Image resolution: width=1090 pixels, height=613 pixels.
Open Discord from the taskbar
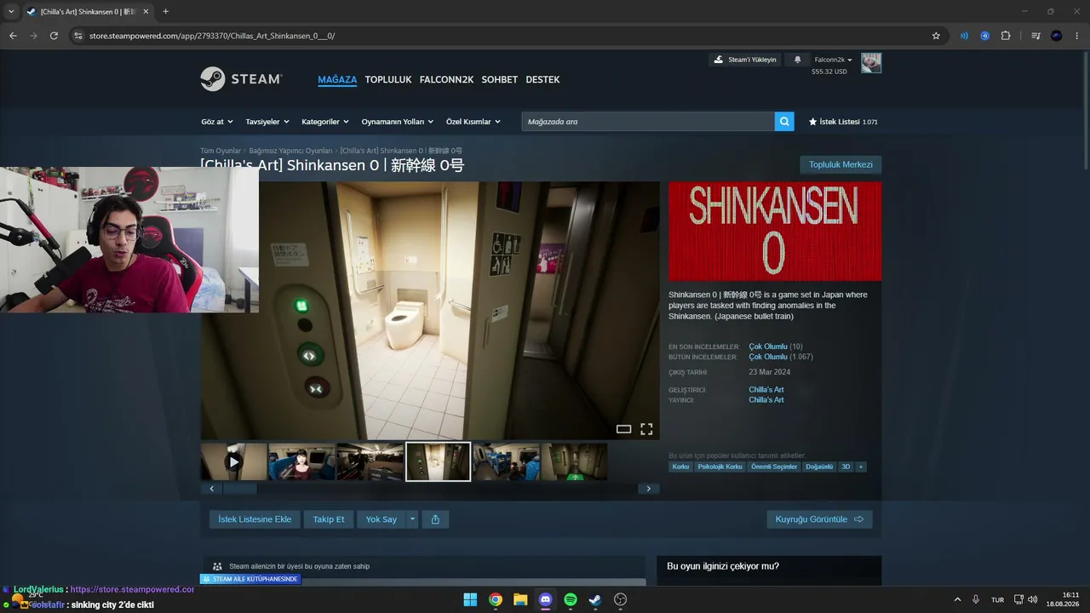coord(546,599)
